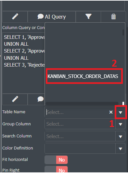Open the Color Definition dropdown arrow
The height and width of the screenshot is (173, 128).
click(121, 149)
